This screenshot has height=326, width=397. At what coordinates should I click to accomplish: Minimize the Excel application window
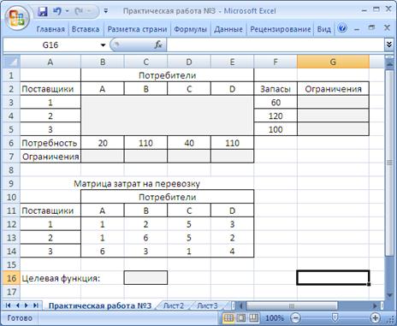coord(364,10)
